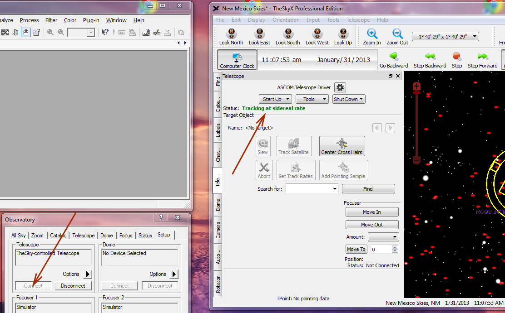
Task: Click focuser Move In button
Action: click(x=372, y=212)
